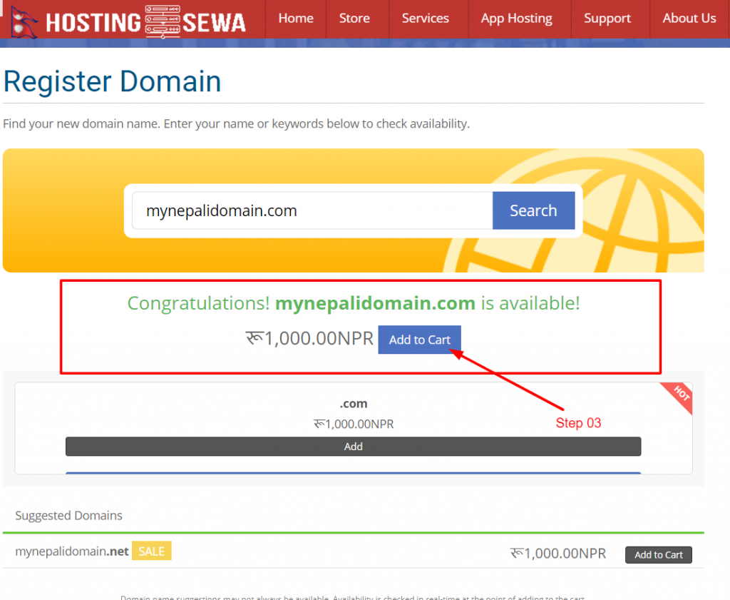Screen dimensions: 730x600
Task: Click inside the domain search input field
Action: click(x=307, y=210)
